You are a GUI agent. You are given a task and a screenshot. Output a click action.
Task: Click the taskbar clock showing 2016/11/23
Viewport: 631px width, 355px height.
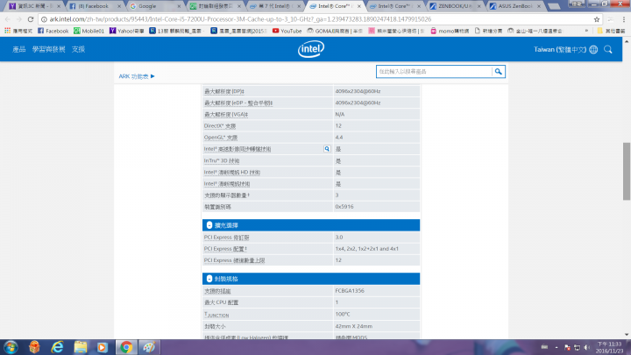[x=609, y=347]
